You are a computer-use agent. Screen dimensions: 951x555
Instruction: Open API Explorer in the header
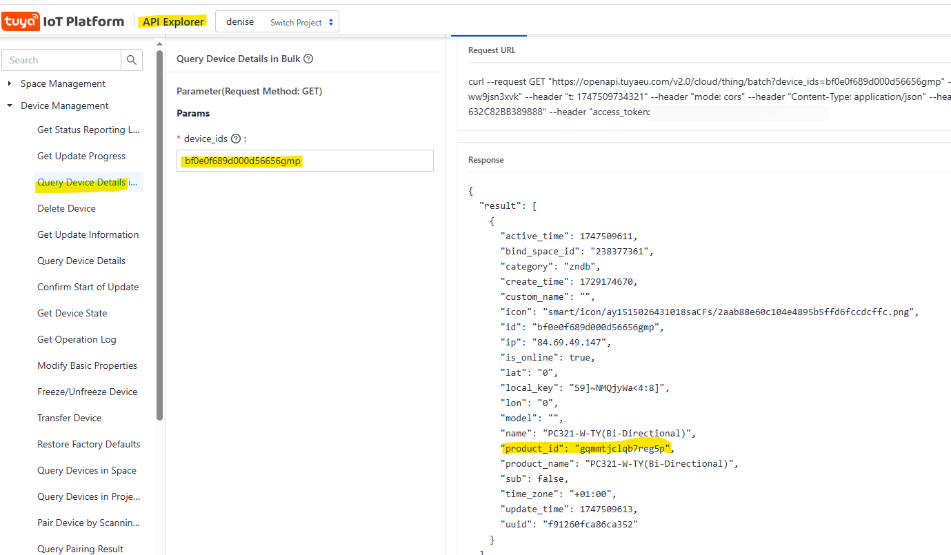point(174,21)
